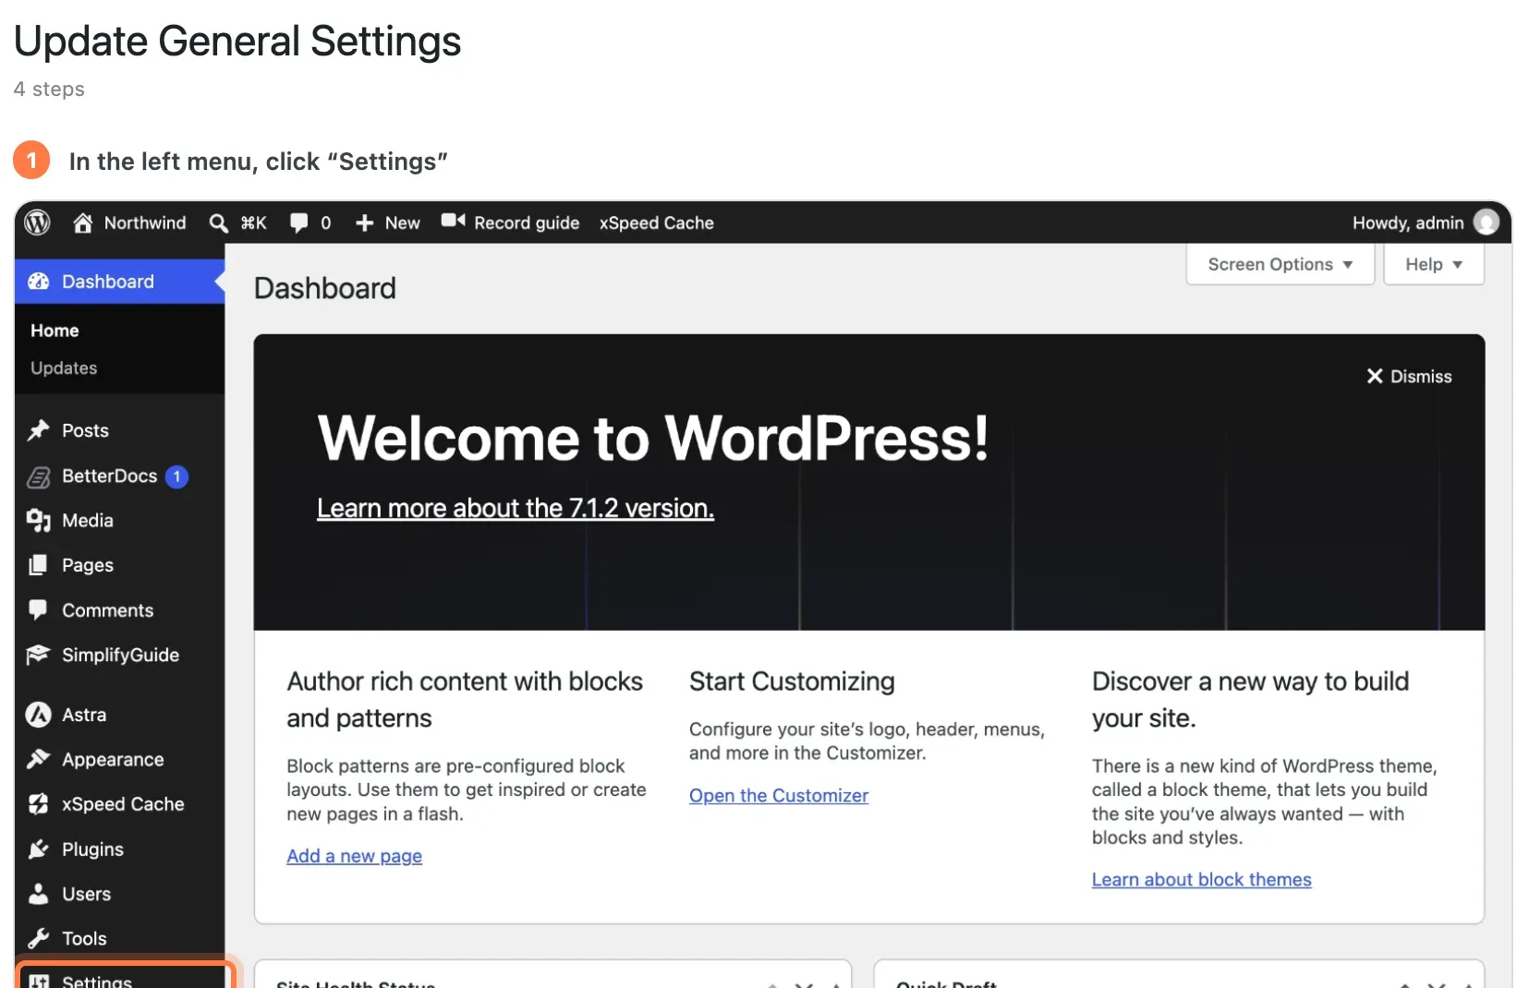Click the Record guide label

pyautogui.click(x=527, y=223)
